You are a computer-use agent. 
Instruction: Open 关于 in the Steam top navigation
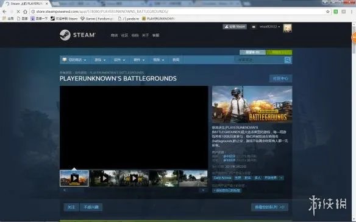click(145, 35)
